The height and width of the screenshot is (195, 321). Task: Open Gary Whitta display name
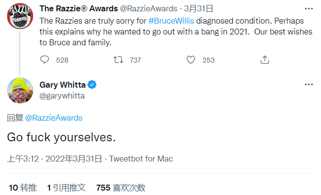63,85
